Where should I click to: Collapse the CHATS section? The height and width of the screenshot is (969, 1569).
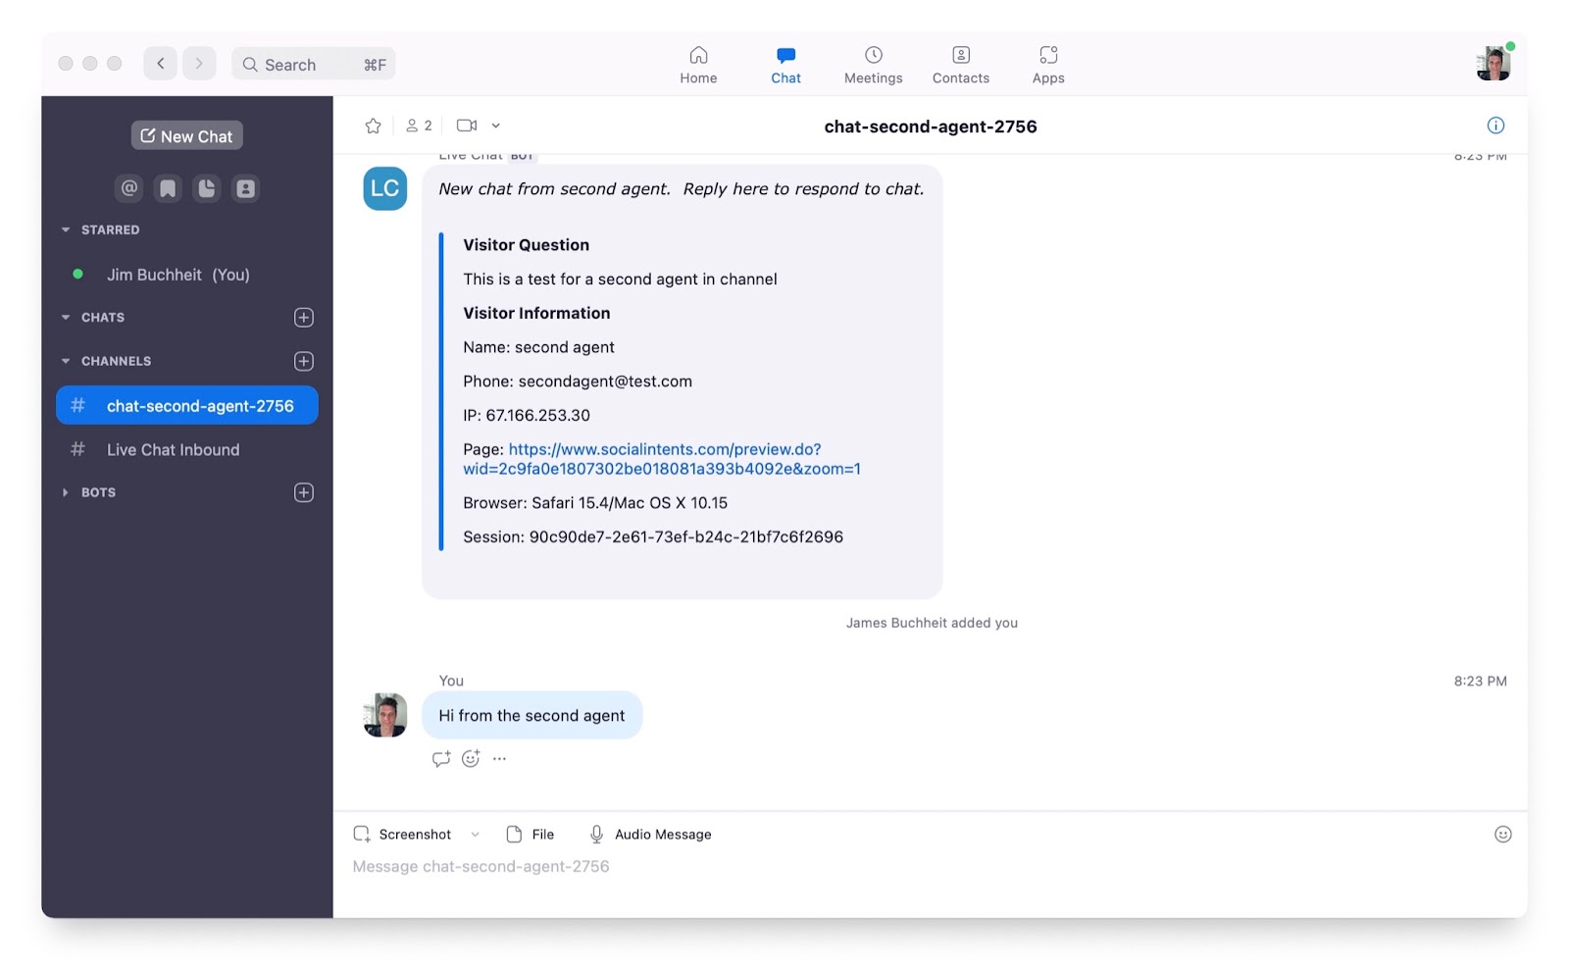click(66, 318)
